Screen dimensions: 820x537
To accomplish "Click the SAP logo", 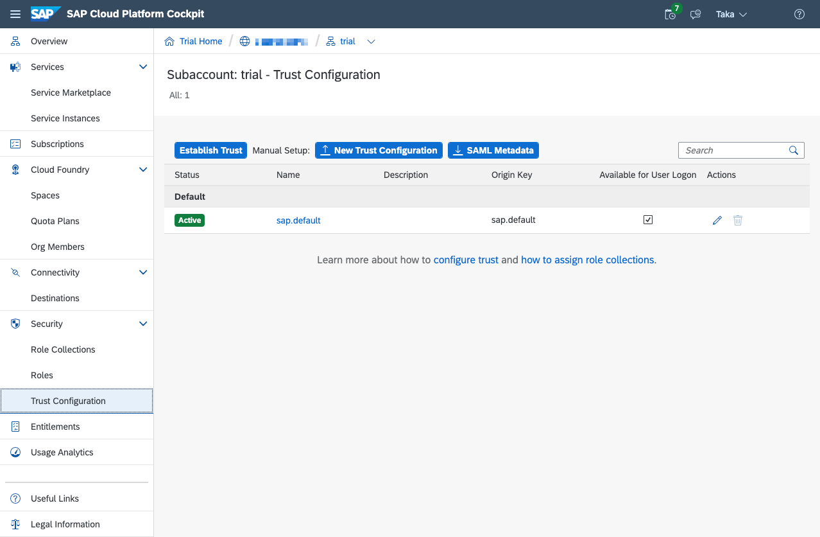I will pos(46,13).
